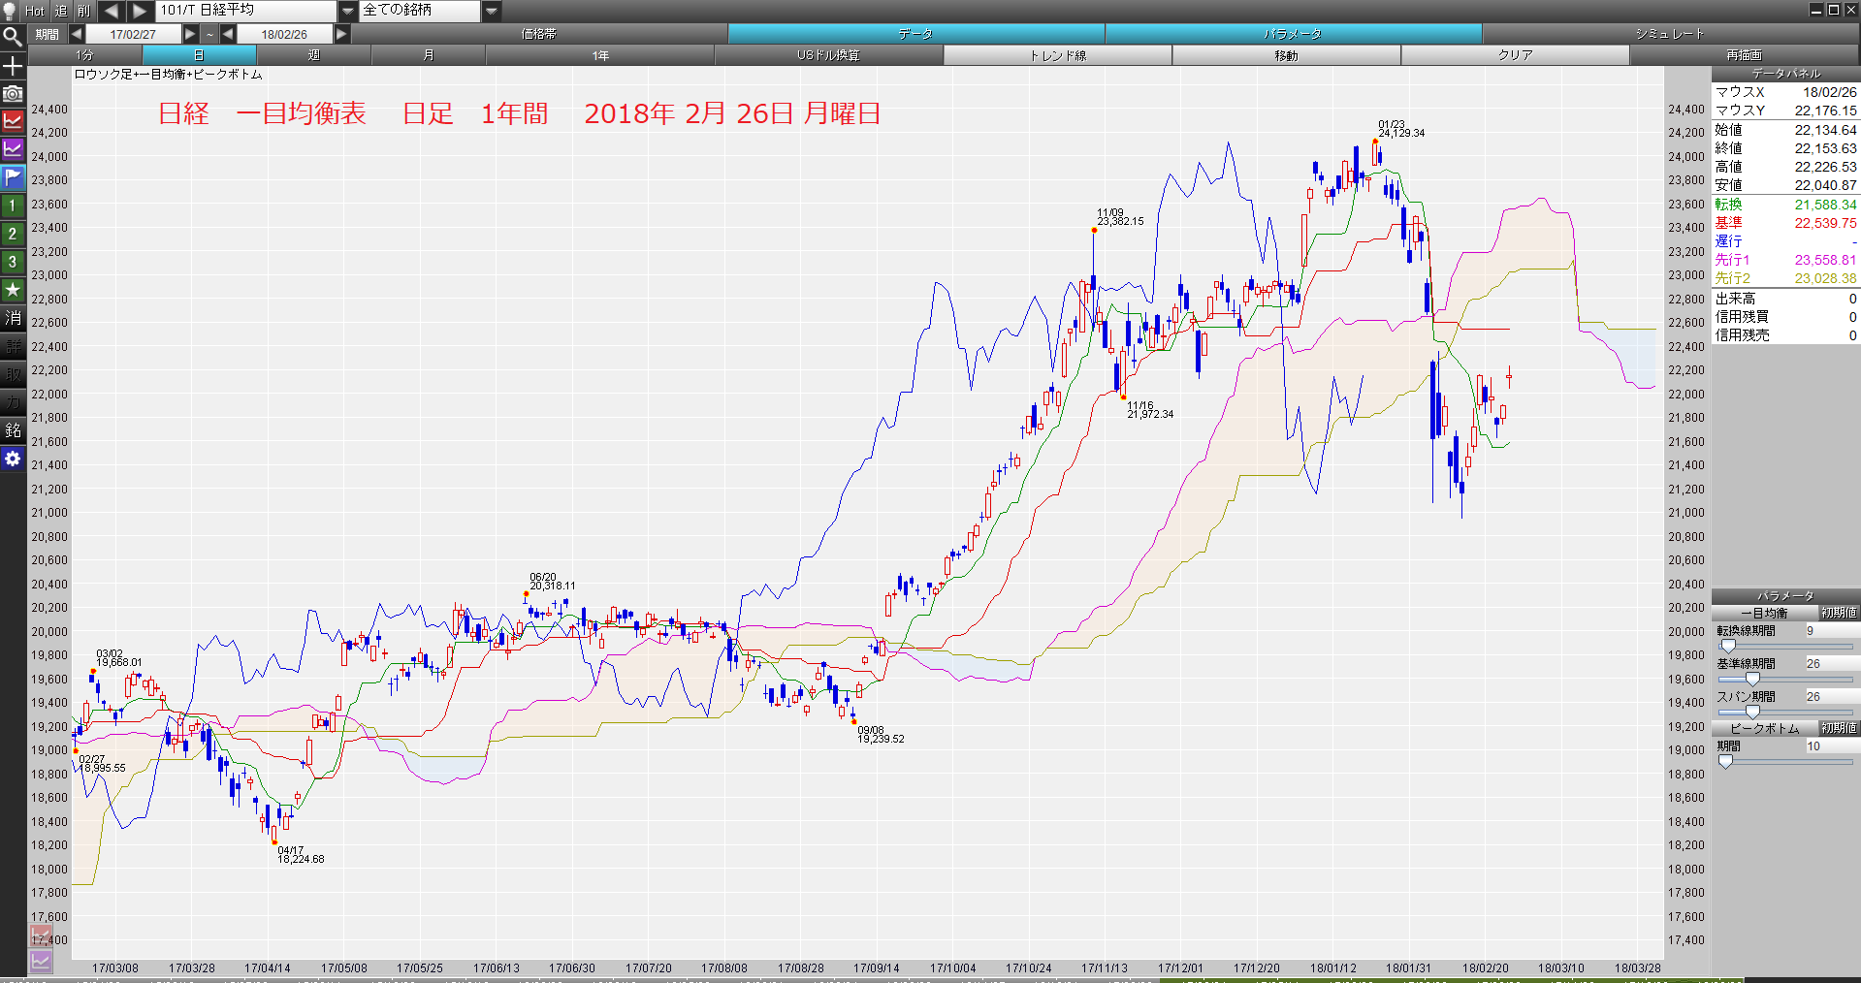The image size is (1861, 983).
Task: Click the 銘 symbol sidebar button
Action: (13, 430)
